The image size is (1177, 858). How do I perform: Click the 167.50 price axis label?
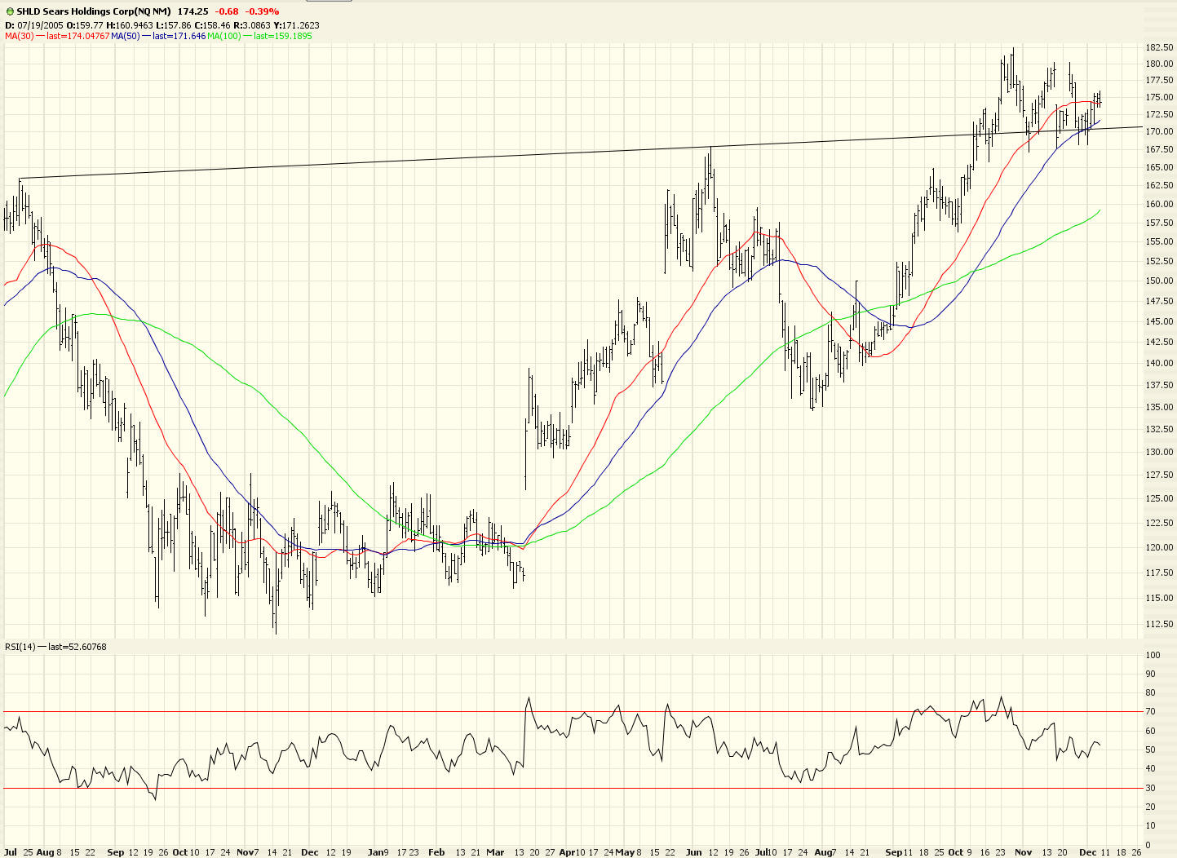[1159, 149]
